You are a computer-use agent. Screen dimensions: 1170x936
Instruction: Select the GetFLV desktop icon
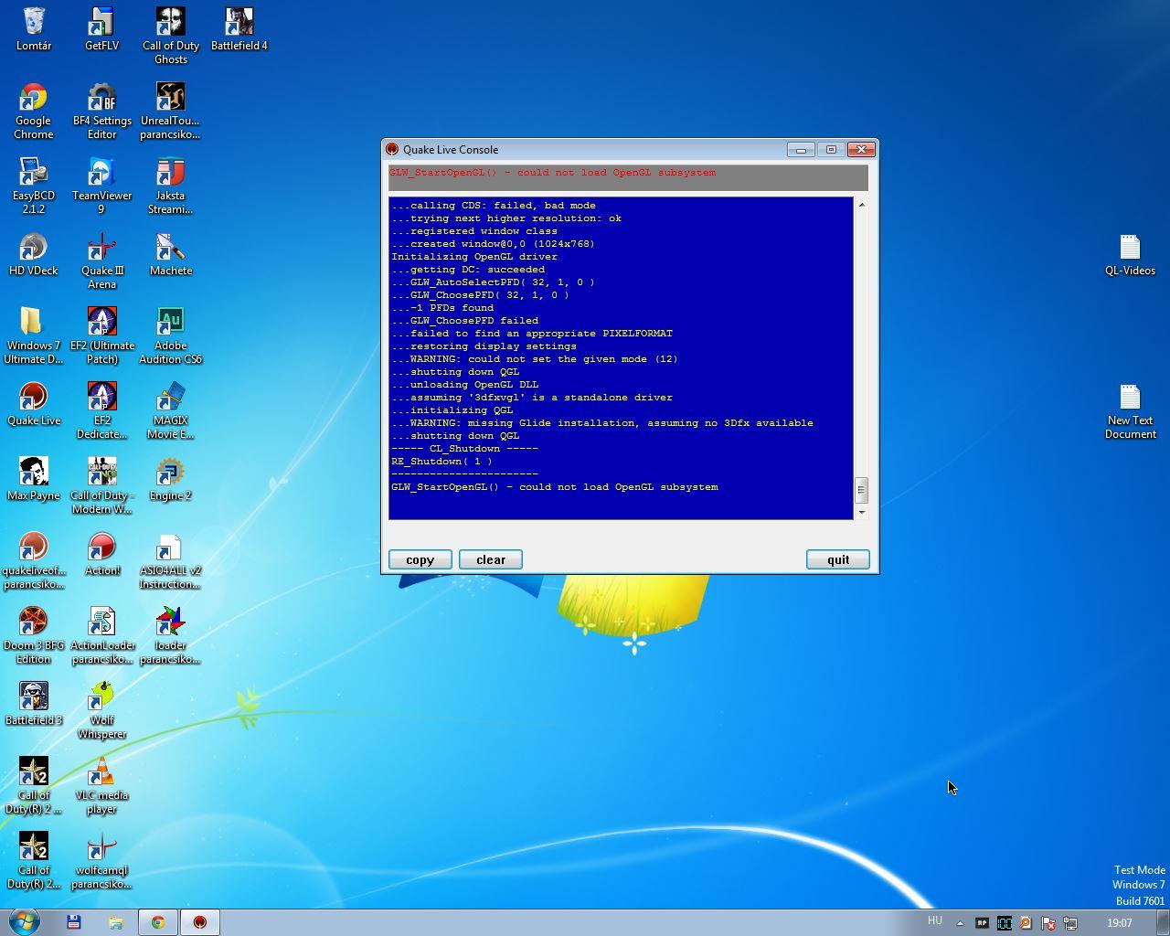point(101,29)
